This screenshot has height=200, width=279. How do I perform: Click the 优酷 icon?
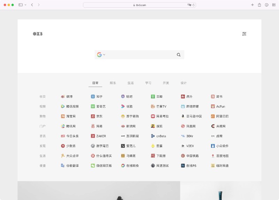123,106
